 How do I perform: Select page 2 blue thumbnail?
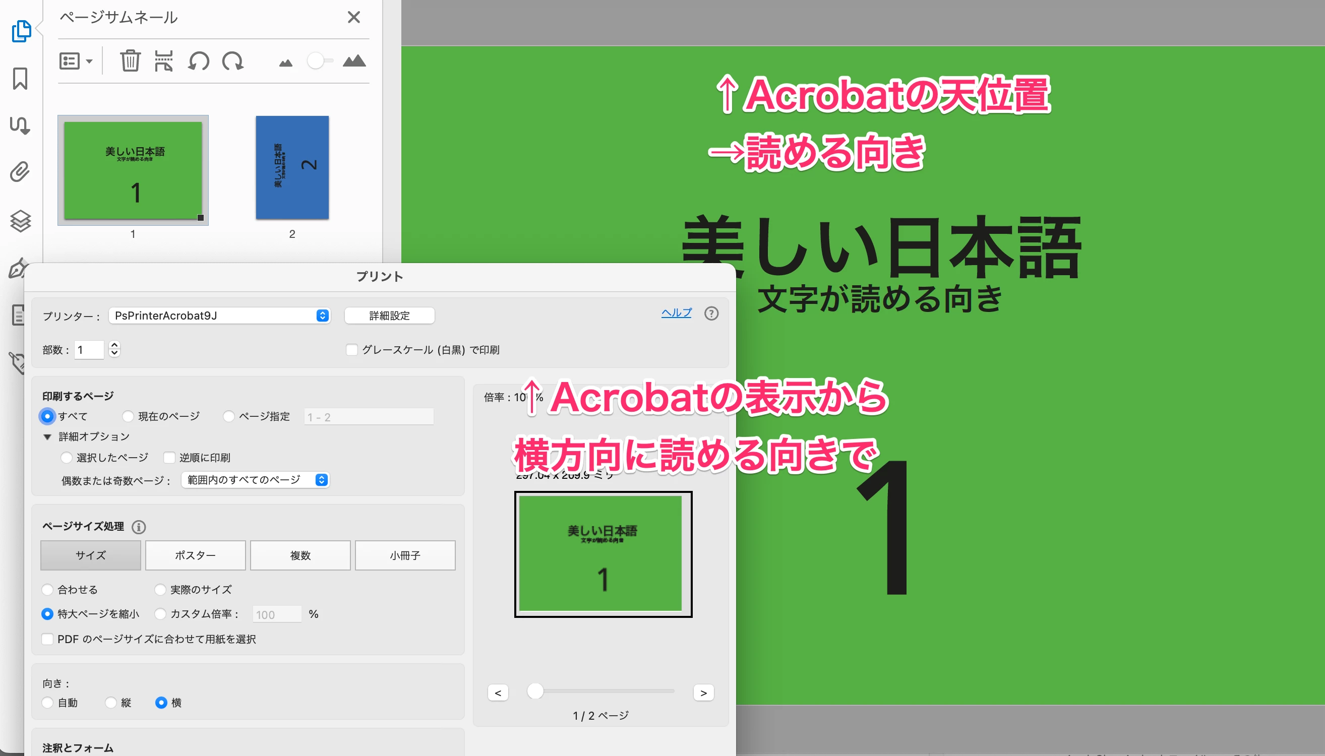(292, 167)
